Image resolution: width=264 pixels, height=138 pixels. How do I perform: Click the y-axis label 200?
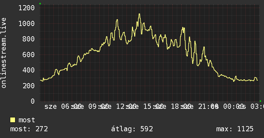[29, 86]
